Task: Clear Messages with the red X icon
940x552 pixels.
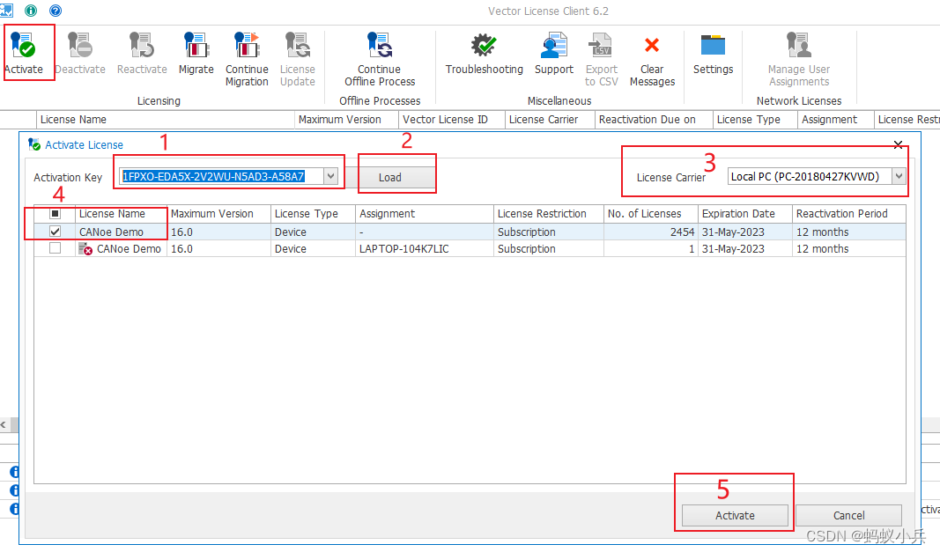Action: 652,45
